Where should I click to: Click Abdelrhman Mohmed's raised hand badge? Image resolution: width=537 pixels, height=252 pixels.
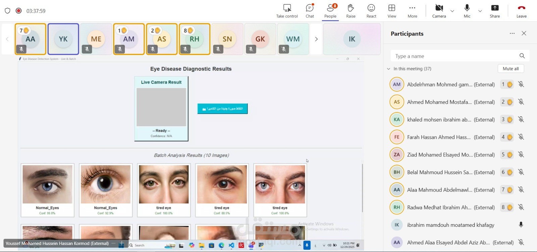pos(507,84)
